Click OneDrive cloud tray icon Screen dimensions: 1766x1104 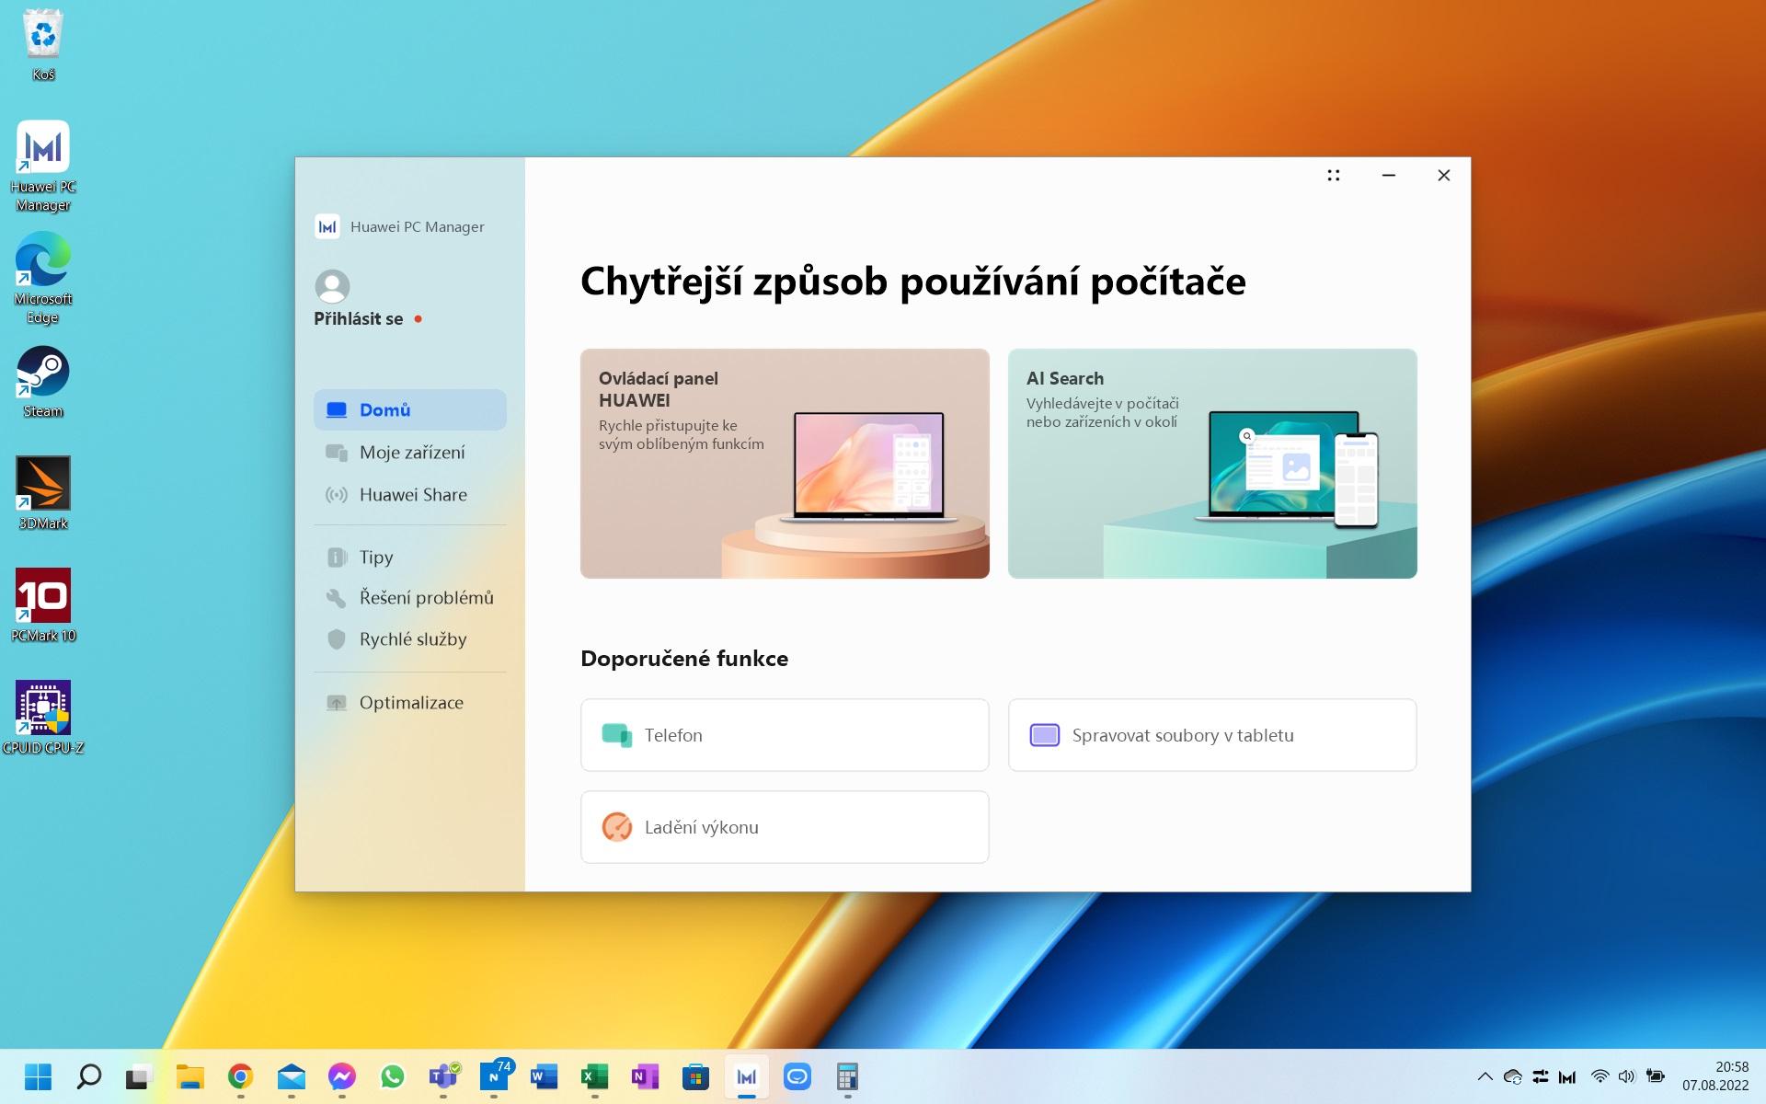point(1513,1076)
